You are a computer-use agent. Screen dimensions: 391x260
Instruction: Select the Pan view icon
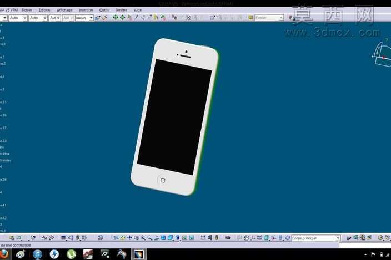click(129, 238)
